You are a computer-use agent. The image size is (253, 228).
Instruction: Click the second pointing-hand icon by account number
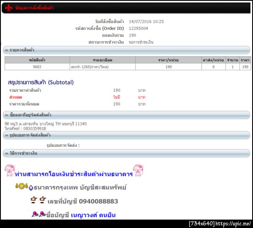43,200
